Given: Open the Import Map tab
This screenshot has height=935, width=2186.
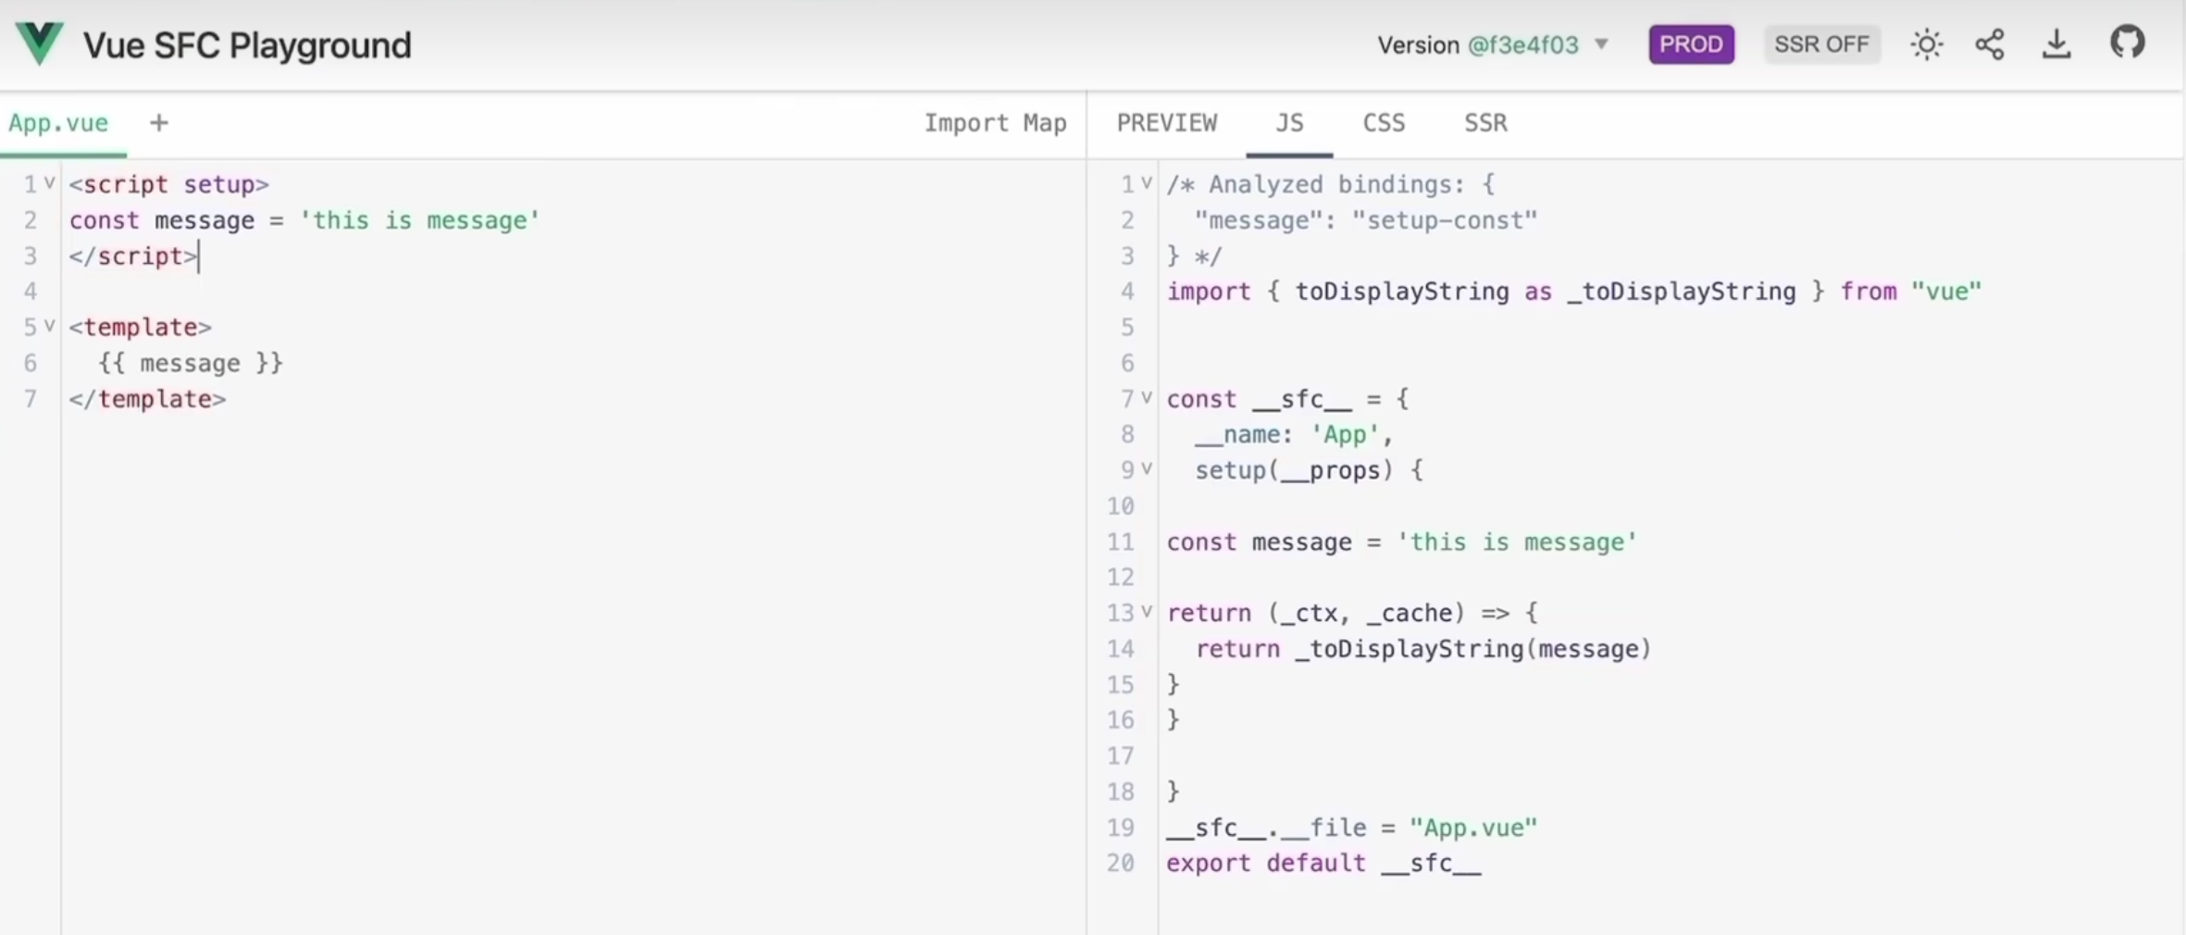Looking at the screenshot, I should click(995, 122).
